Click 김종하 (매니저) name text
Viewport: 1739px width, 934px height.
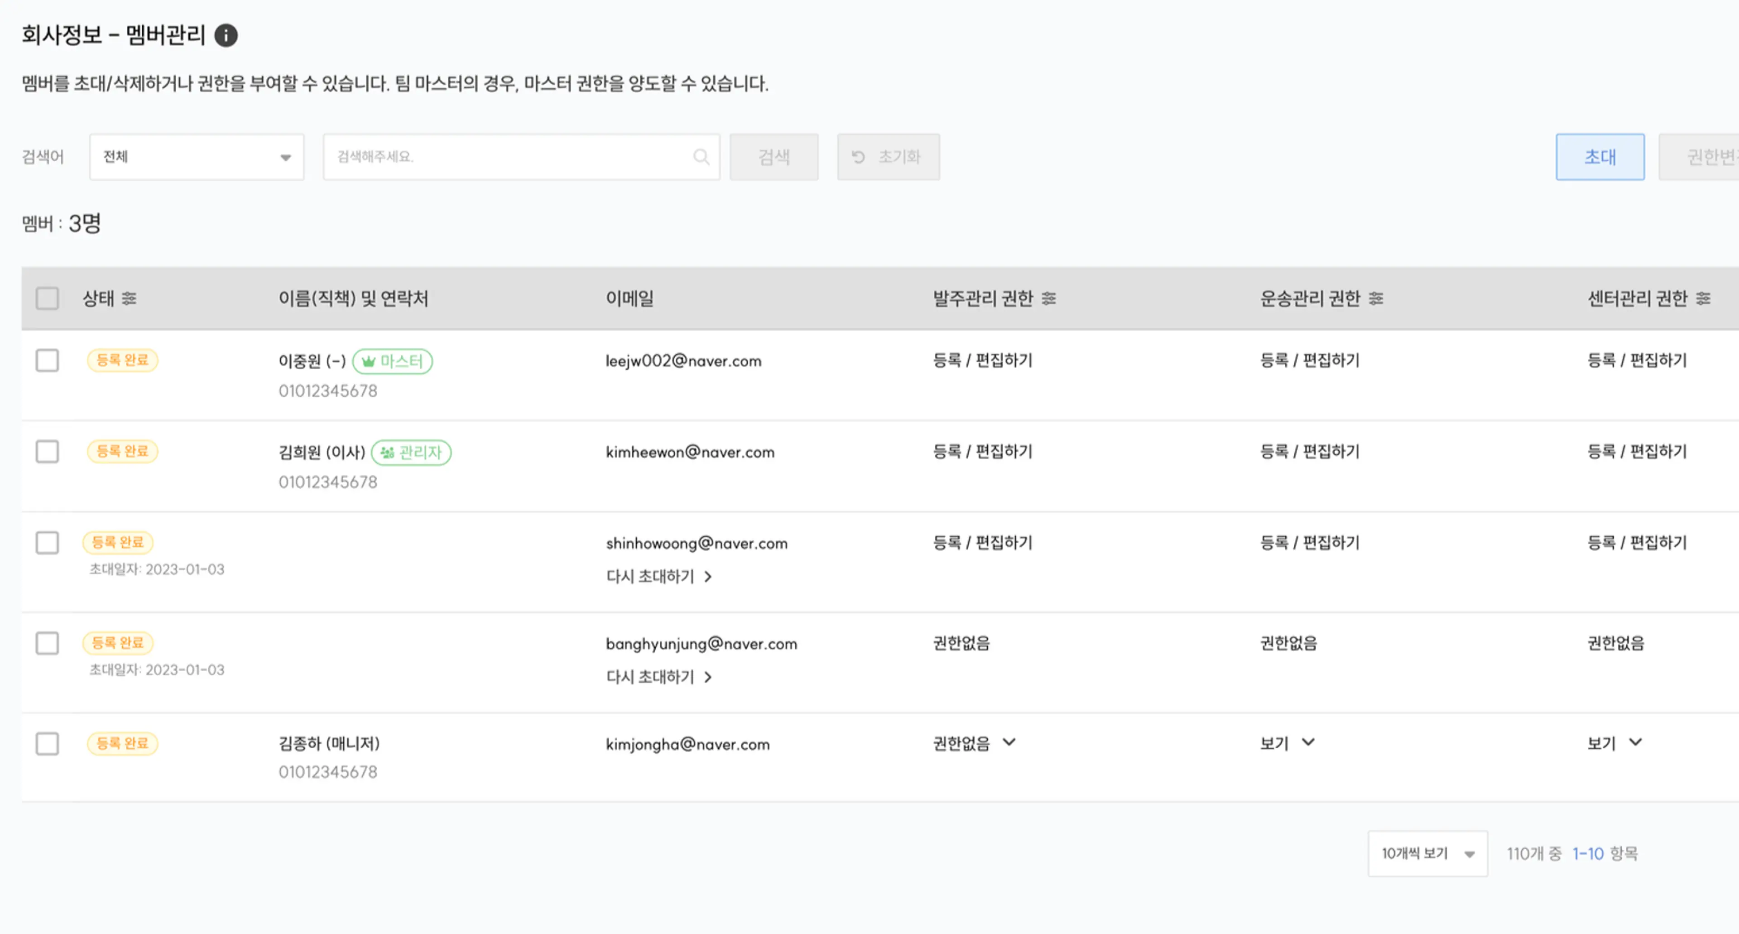pos(329,744)
